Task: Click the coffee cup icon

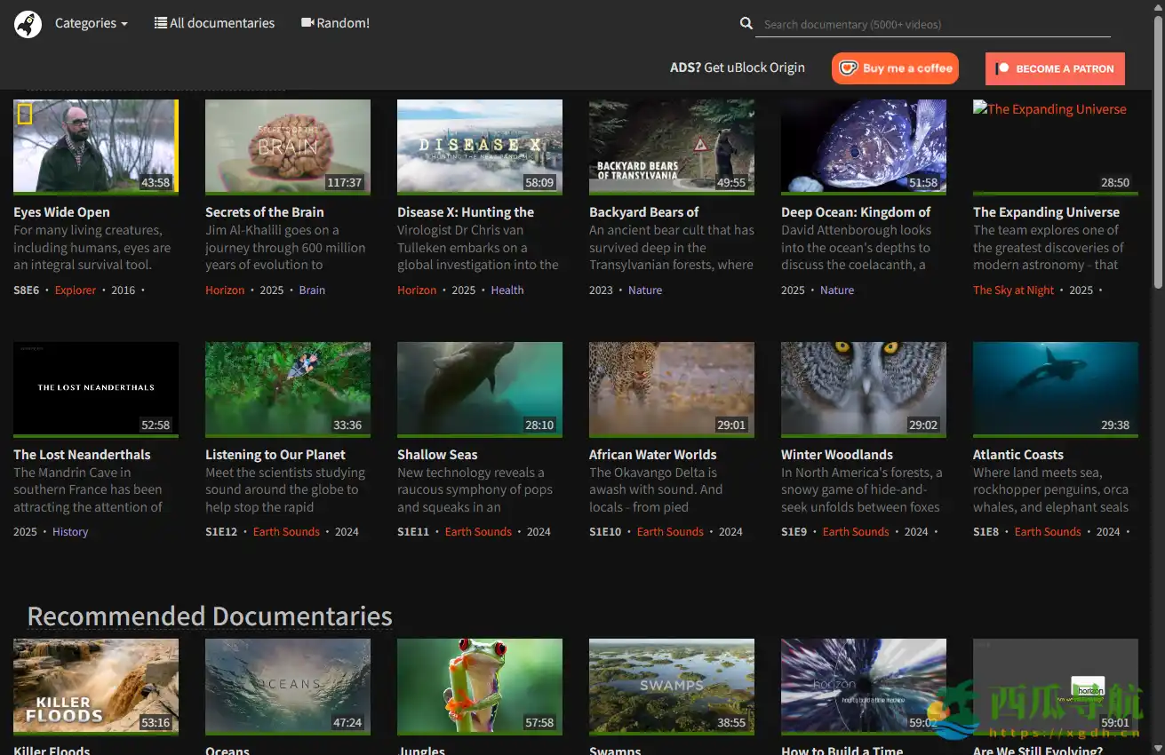Action: 849,68
